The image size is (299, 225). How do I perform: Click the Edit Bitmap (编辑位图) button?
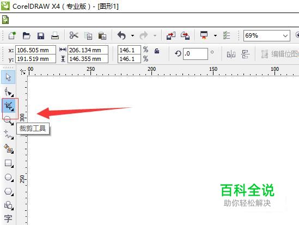coord(280,54)
